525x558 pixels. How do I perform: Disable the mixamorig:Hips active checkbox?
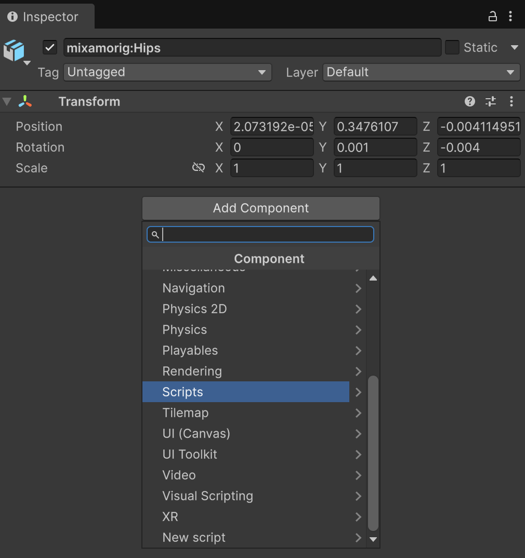[50, 48]
